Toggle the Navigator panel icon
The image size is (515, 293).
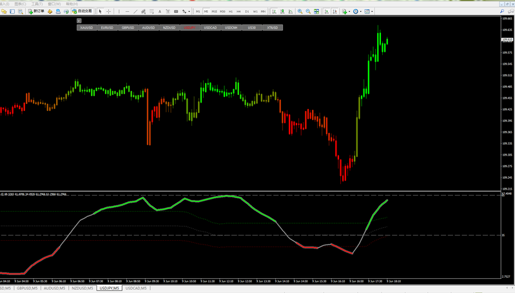58,12
